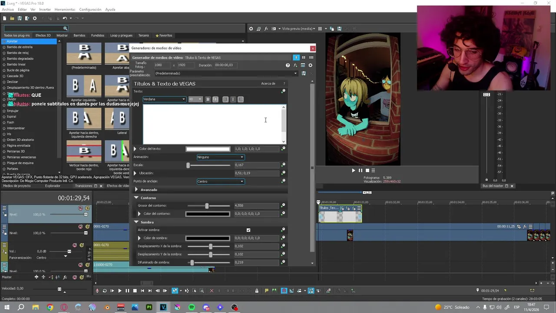Open font size 48 dropdown

(x=195, y=99)
